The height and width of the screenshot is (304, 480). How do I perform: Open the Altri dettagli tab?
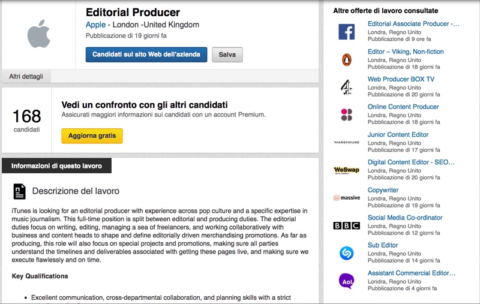coord(26,77)
